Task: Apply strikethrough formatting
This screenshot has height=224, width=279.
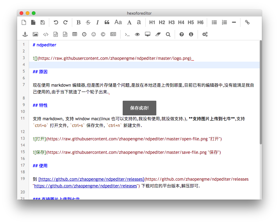Action: 88,22
